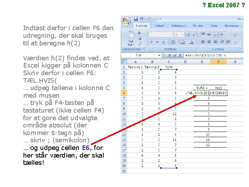Open the text orientation tool
The height and width of the screenshot is (187, 249).
click(x=222, y=34)
